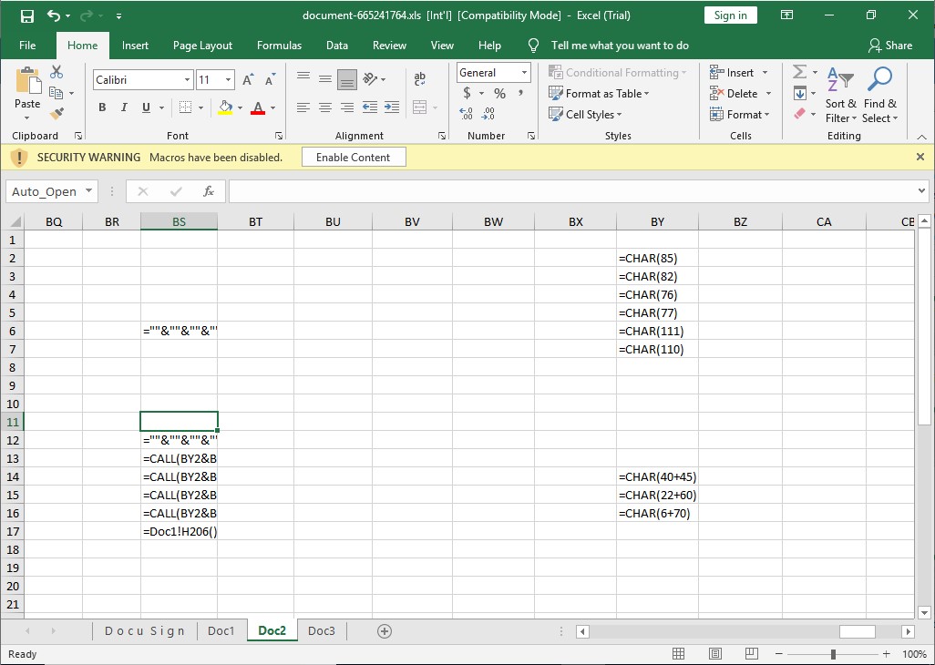935x665 pixels.
Task: Click the Format Painter icon
Action: coord(57,114)
